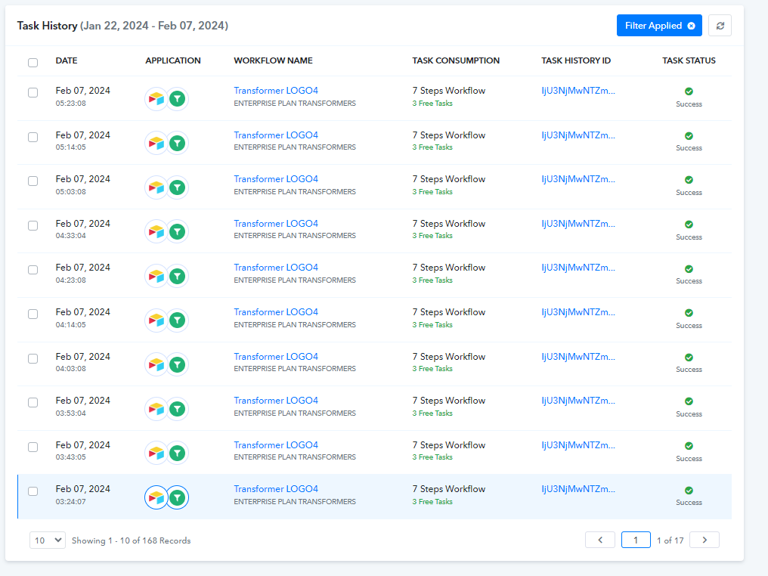The height and width of the screenshot is (576, 768).
Task: Open task history ID link for 04:03:08 row
Action: point(578,357)
